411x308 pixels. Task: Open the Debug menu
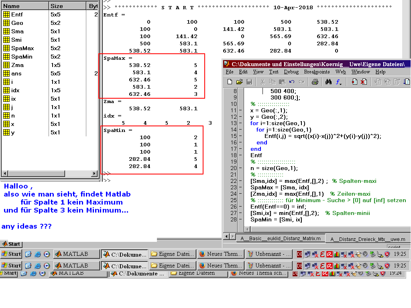[291, 72]
